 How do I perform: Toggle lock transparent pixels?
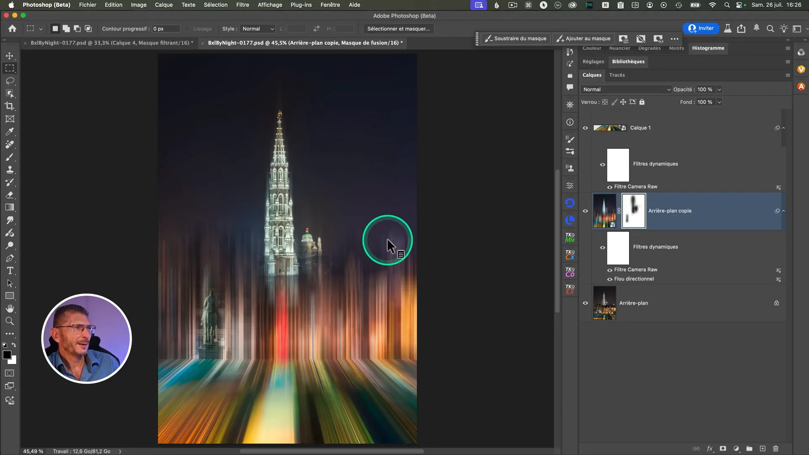605,102
